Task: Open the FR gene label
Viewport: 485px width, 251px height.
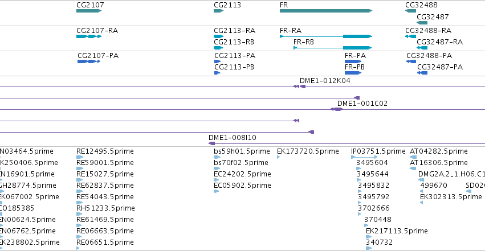Action: click(x=284, y=5)
